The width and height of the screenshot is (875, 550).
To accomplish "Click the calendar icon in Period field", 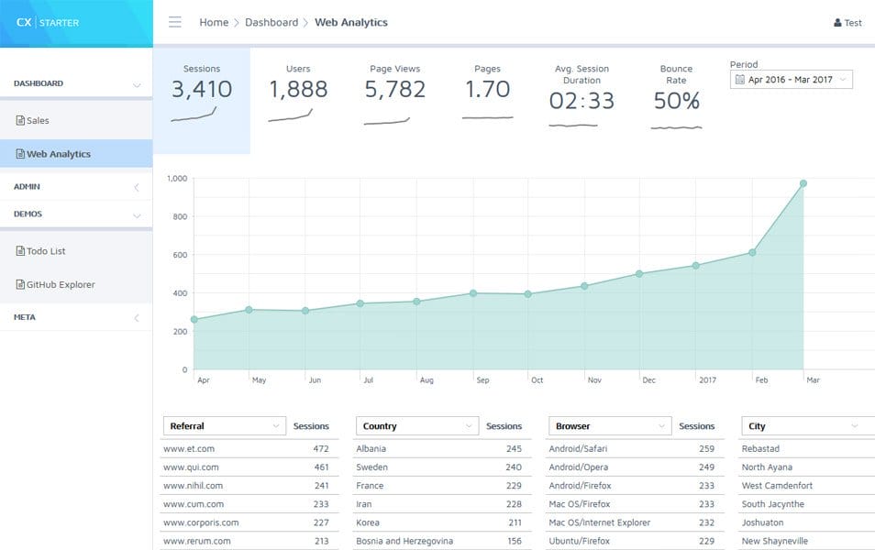I will [x=740, y=80].
